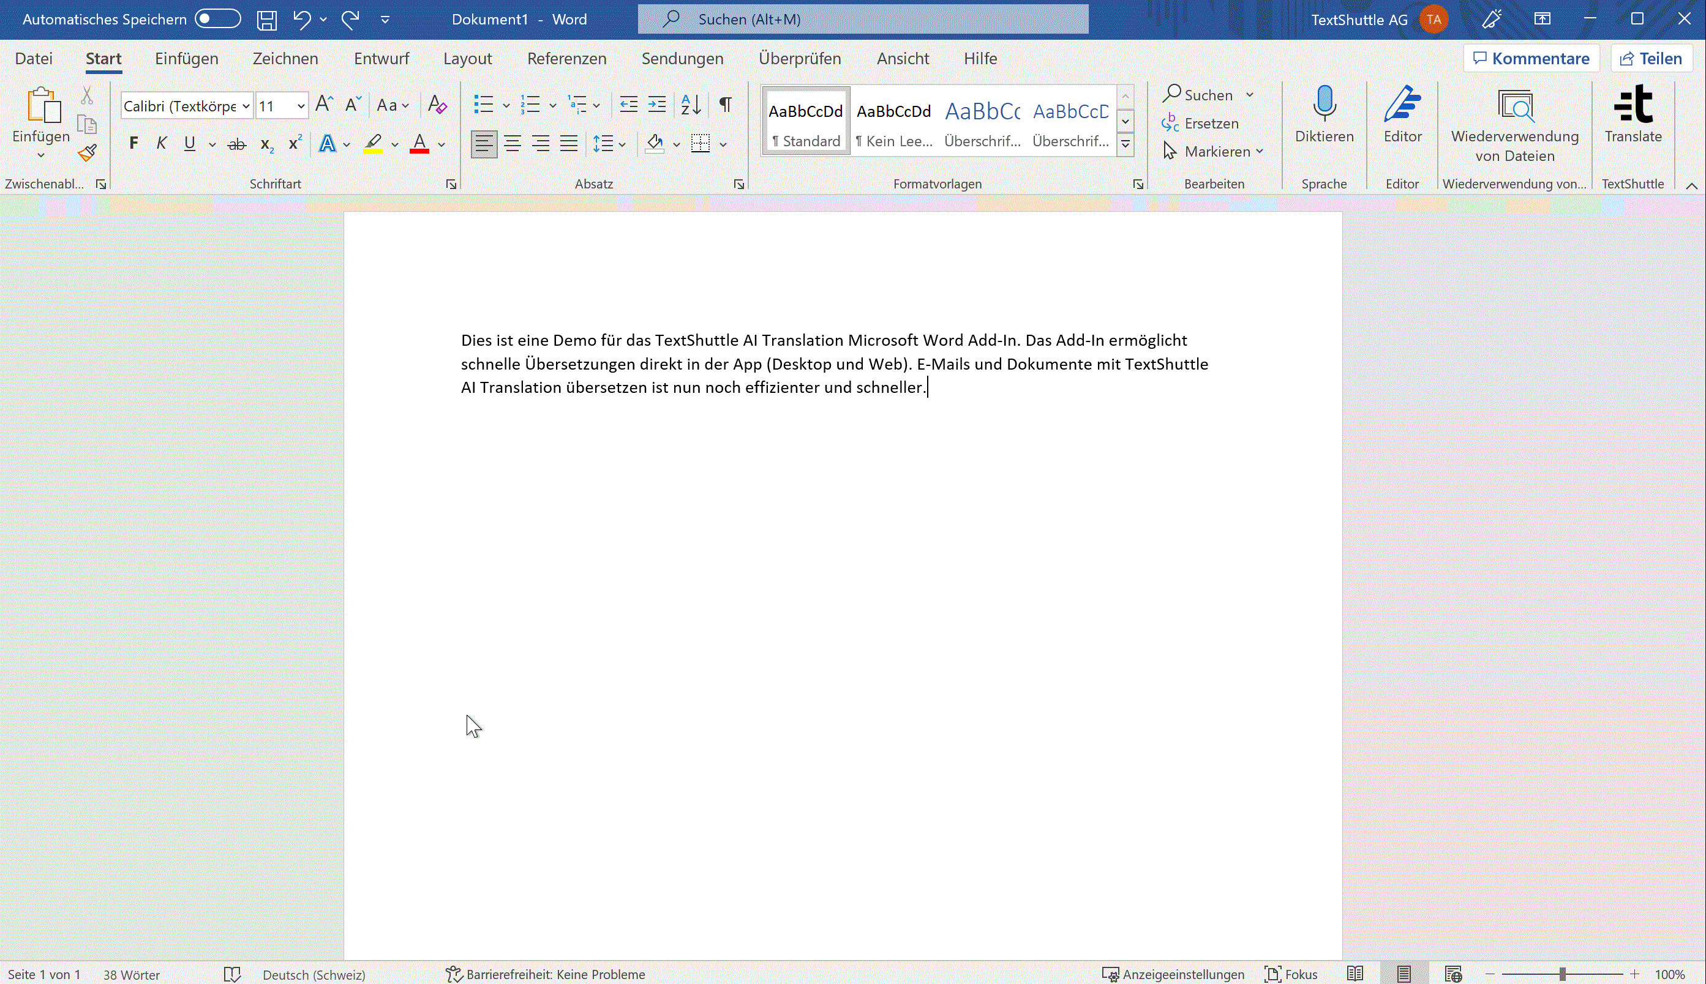1706x984 pixels.
Task: Click Anzeigeeinstellungen in status bar
Action: point(1173,974)
